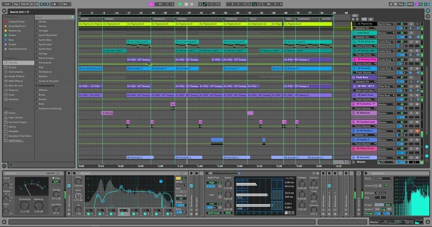The height and width of the screenshot is (227, 432).
Task: Open Ambient & Evolving folder
Action: (50, 108)
